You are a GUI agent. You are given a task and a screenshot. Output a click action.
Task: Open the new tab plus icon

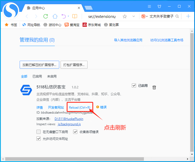(188, 16)
